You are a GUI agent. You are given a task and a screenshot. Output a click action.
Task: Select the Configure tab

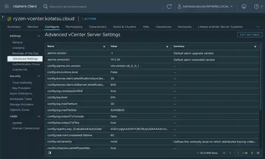[52, 27]
